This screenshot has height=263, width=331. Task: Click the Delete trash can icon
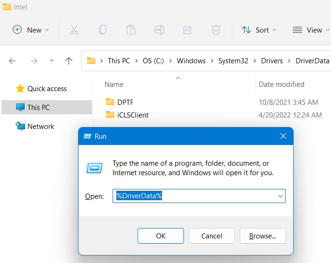[216, 30]
